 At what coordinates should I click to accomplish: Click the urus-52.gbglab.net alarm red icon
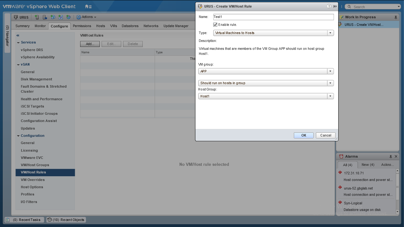coord(340,187)
